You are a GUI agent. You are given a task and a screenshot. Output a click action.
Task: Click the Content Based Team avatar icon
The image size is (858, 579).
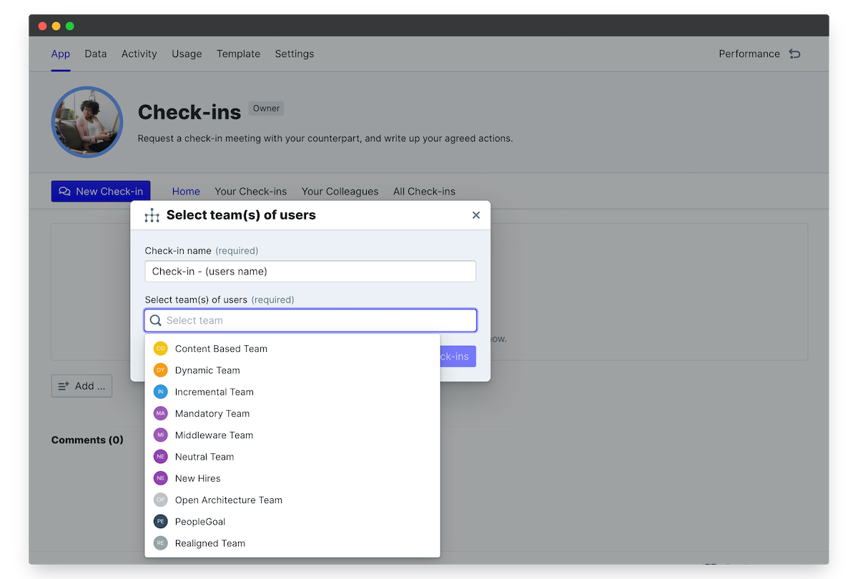pos(161,349)
